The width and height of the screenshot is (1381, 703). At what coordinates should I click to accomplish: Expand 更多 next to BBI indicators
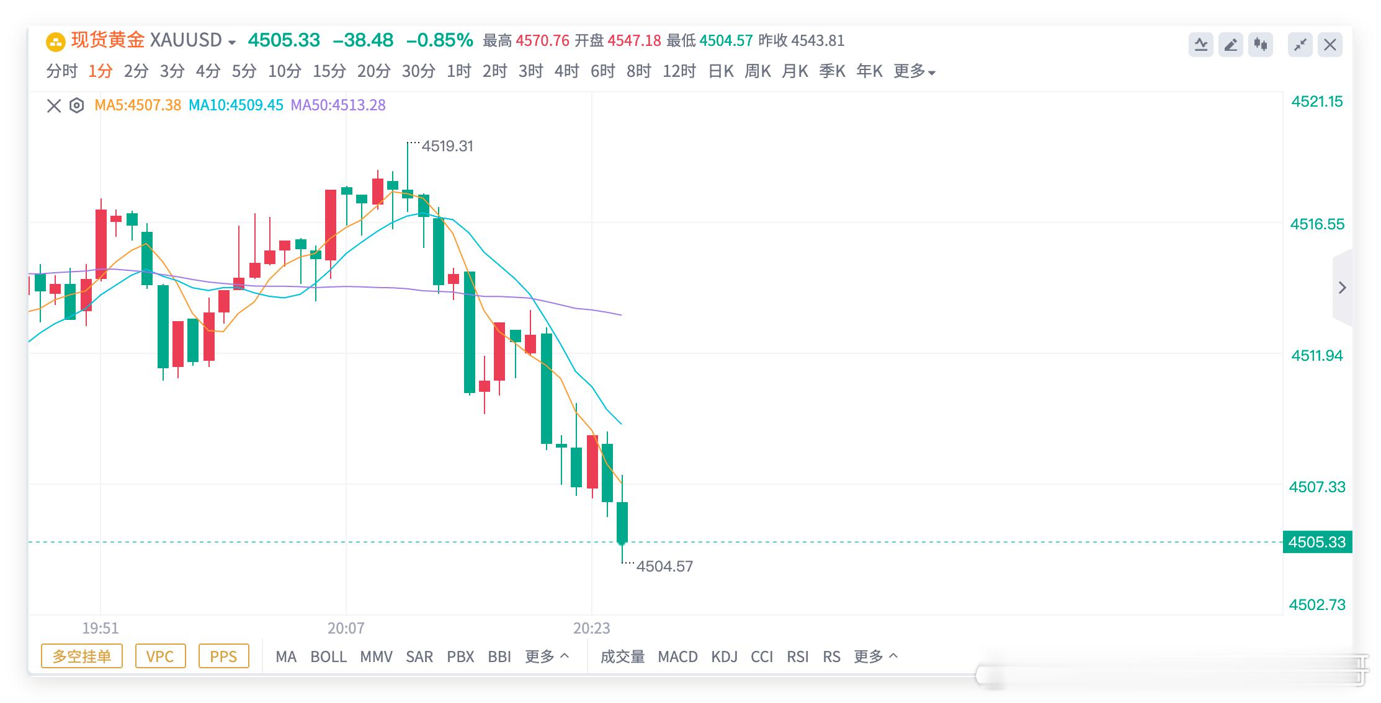[x=547, y=657]
